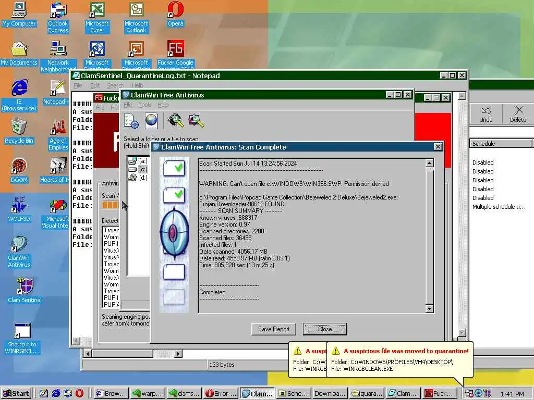This screenshot has width=534, height=400.
Task: Open Internet Explorer quick launch icon
Action: coord(56,394)
